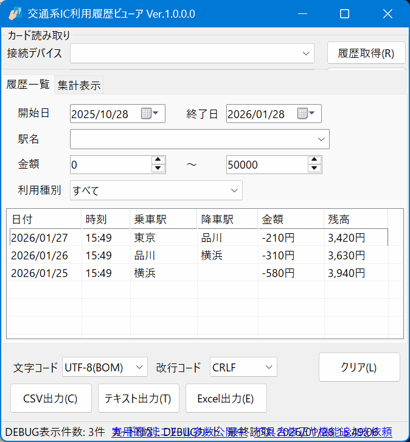Screen dimensions: 410x442
Task: Switch to the 集計表示 tab
Action: click(79, 85)
